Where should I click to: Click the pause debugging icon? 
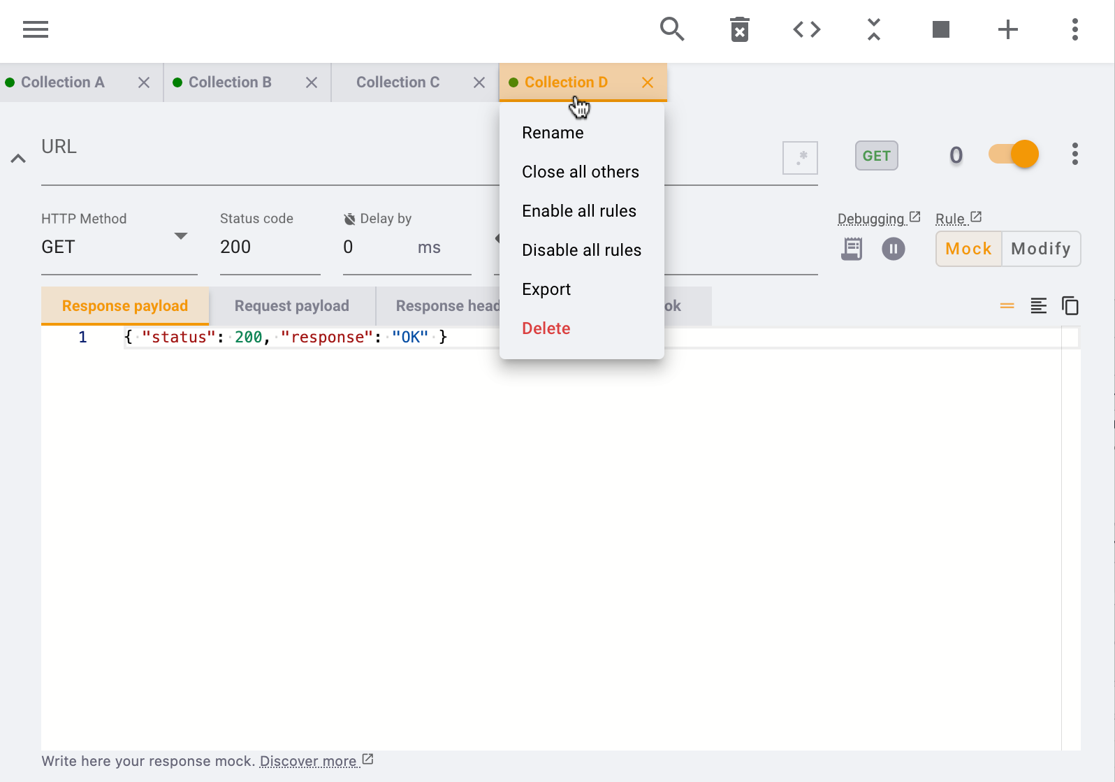tap(893, 249)
